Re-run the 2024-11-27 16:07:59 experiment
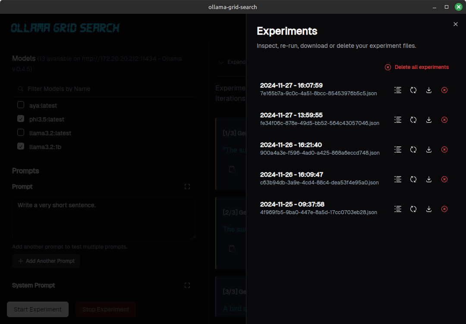The image size is (466, 324). (413, 90)
